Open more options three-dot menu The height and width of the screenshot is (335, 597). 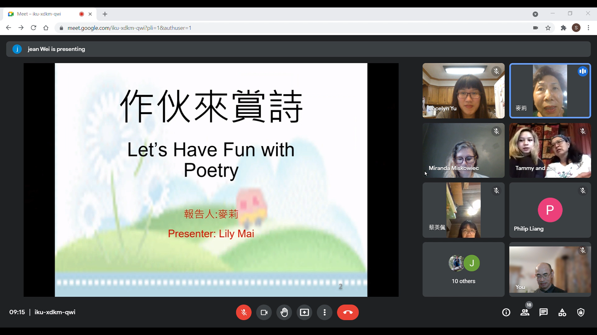pos(325,312)
